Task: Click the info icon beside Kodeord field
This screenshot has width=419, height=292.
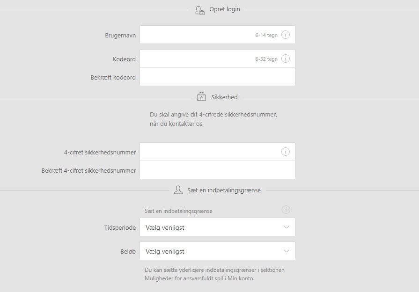Action: 286,58
